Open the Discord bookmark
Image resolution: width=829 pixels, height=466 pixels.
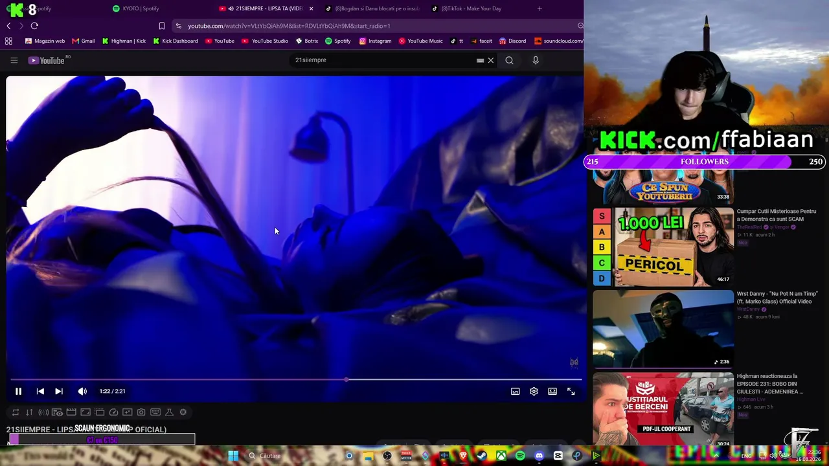tap(512, 41)
